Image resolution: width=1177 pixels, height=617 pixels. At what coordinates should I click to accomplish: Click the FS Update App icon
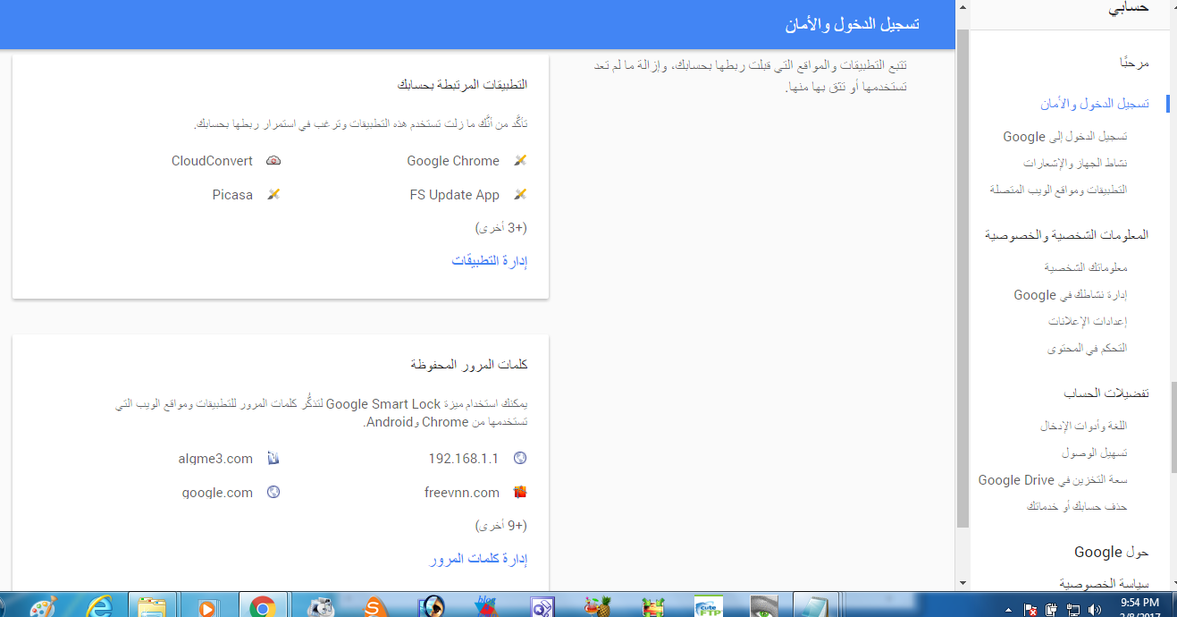coord(520,195)
